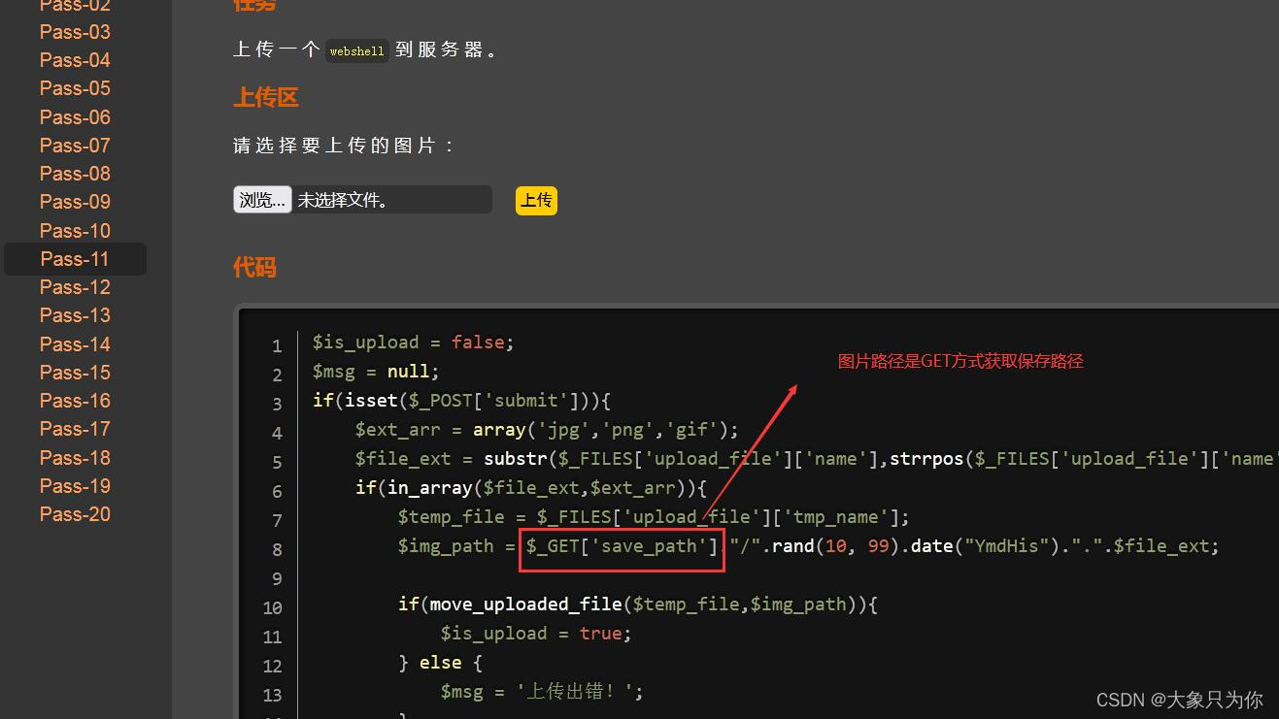The width and height of the screenshot is (1279, 719).
Task: Click the yellow 上传 upload button
Action: [x=536, y=200]
